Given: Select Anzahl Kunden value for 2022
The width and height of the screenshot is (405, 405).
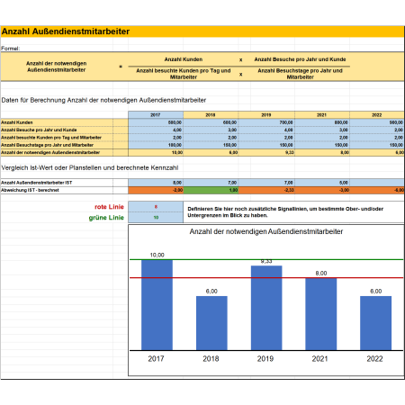Looking at the screenshot, I should [377, 122].
